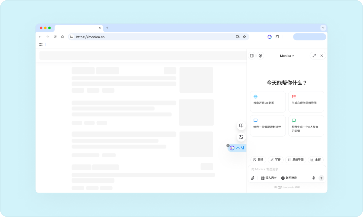Image resolution: width=363 pixels, height=217 pixels.
Task: Open the Monica model dropdown
Action: [287, 56]
